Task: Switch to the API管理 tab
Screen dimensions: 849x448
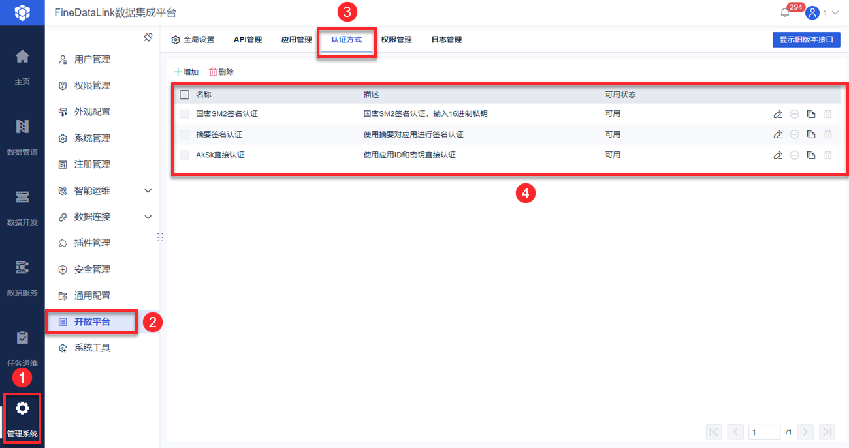Action: pyautogui.click(x=248, y=40)
